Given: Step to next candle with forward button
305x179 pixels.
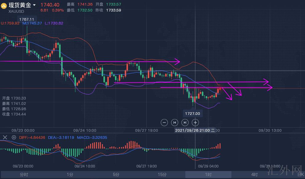Looking at the screenshot, I should tap(185, 122).
